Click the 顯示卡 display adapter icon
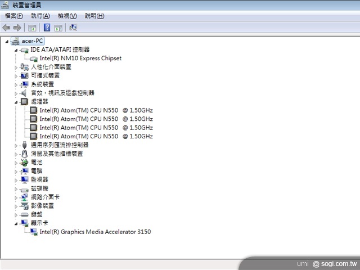The image size is (360, 270). click(x=24, y=223)
